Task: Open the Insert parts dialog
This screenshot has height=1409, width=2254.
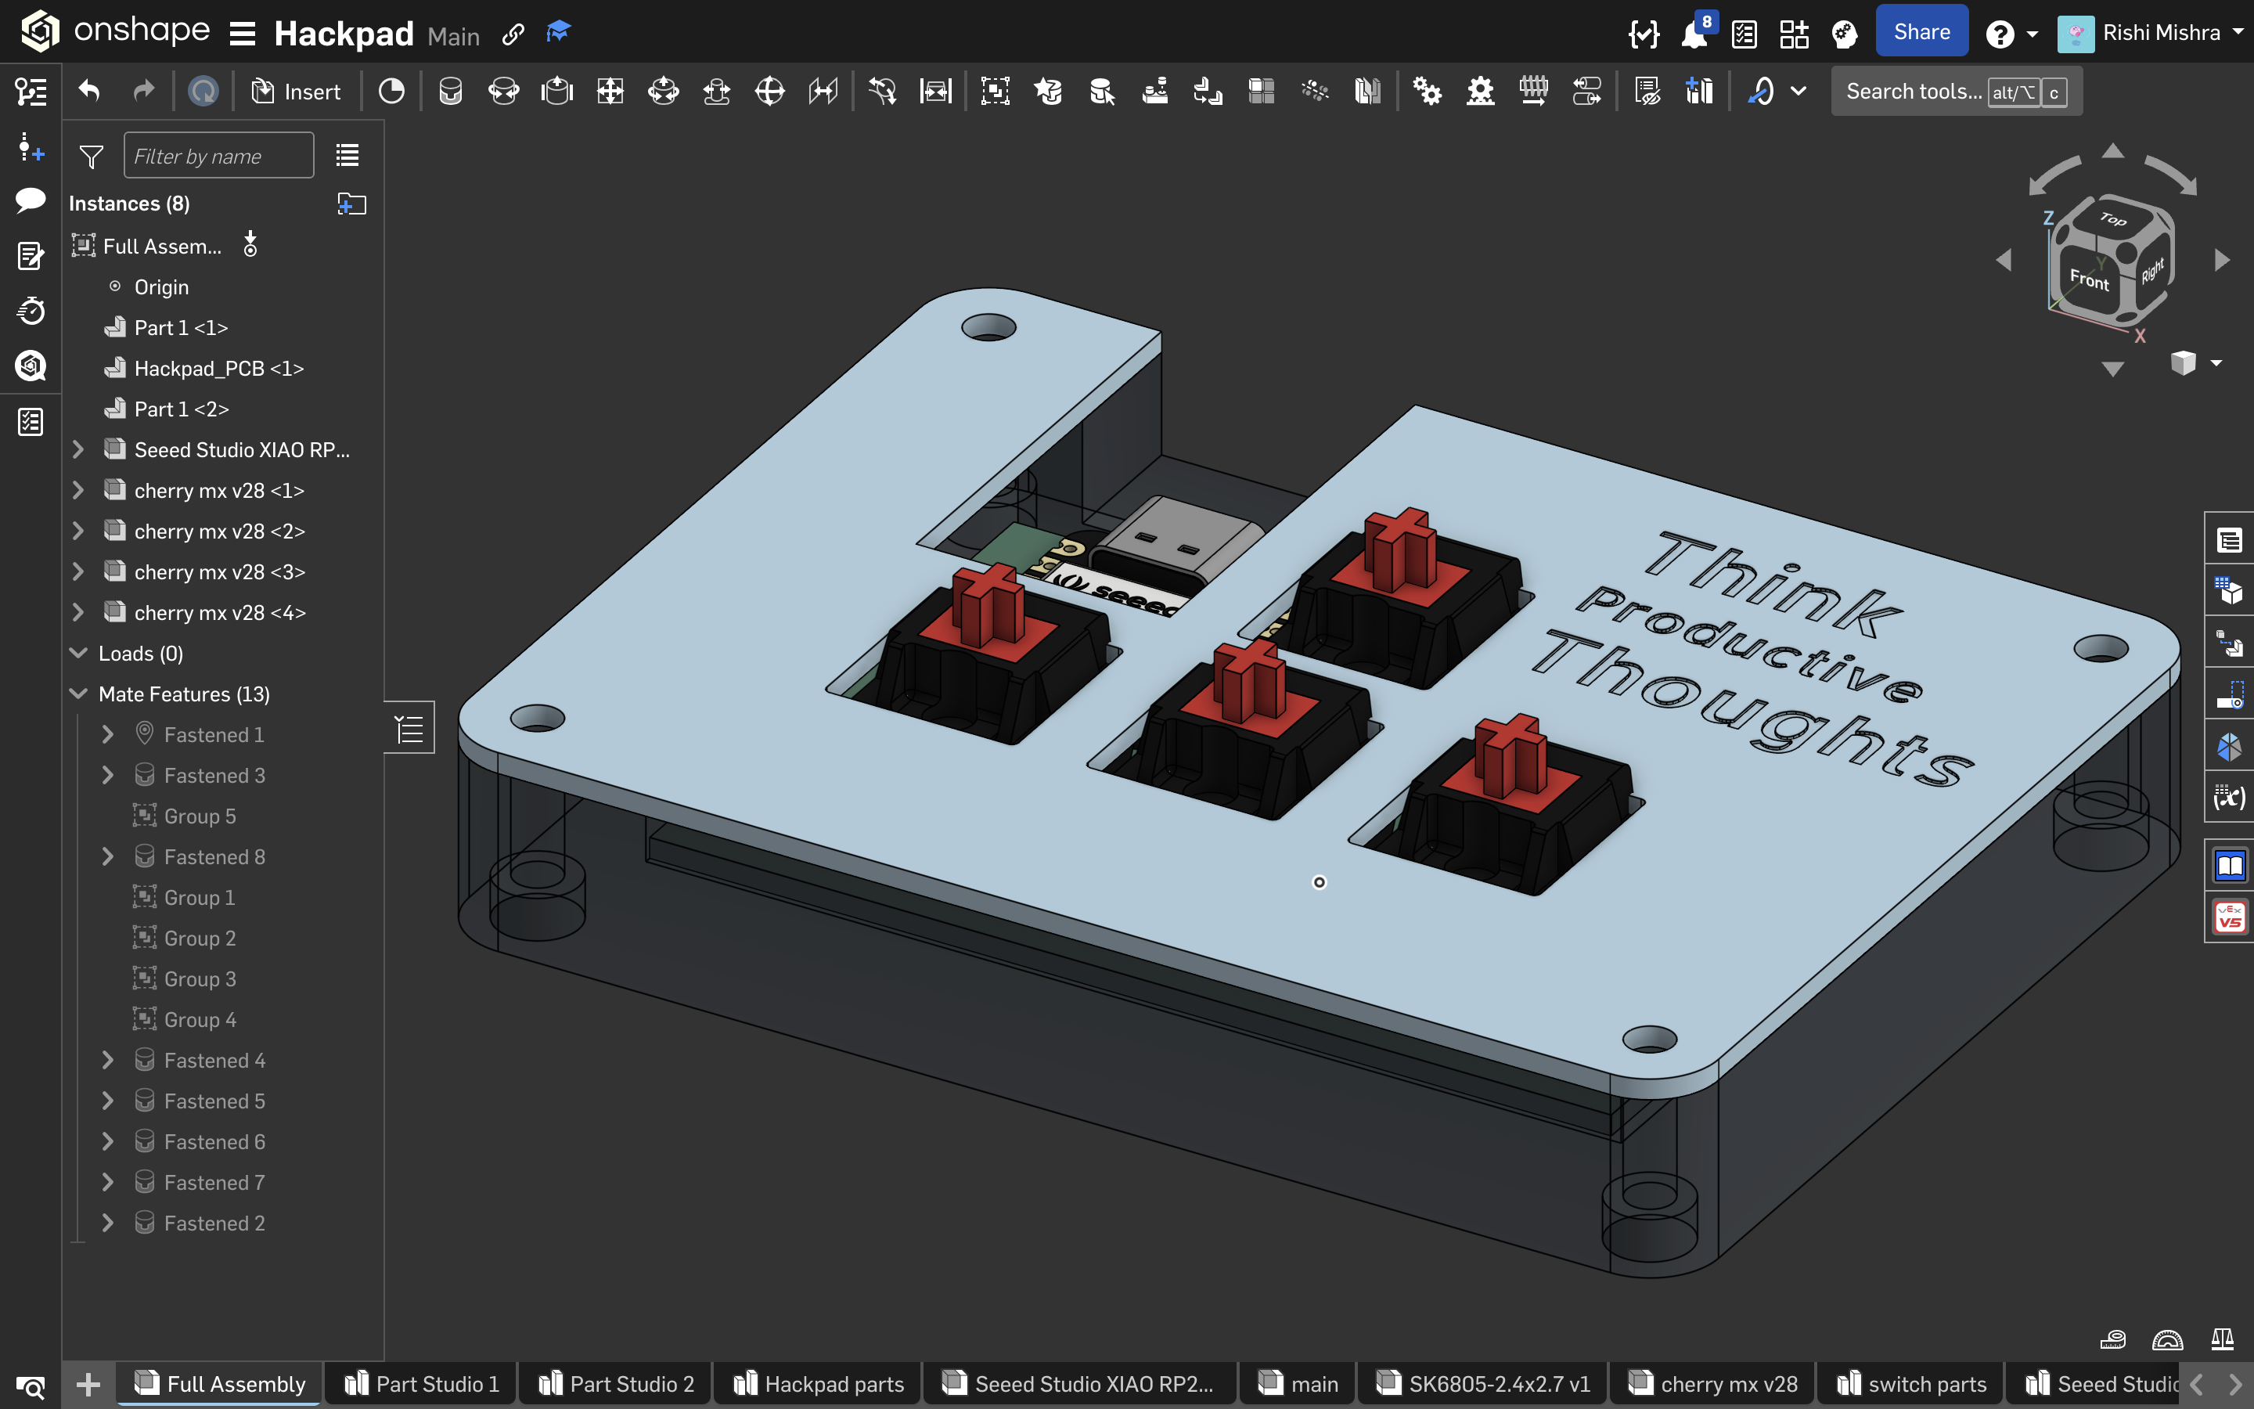Action: pos(296,92)
